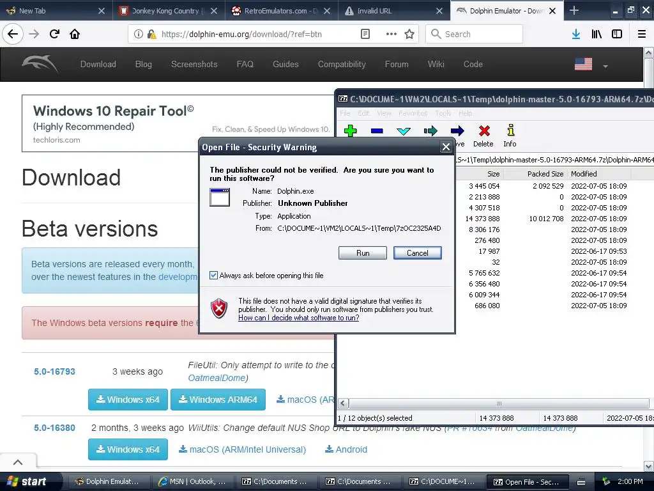Viewport: 654px width, 491px height.
Task: Bookmark this page with star icon
Action: (409, 34)
